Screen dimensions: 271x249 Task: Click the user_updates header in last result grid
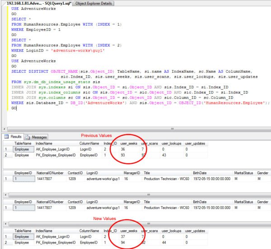click(195, 231)
